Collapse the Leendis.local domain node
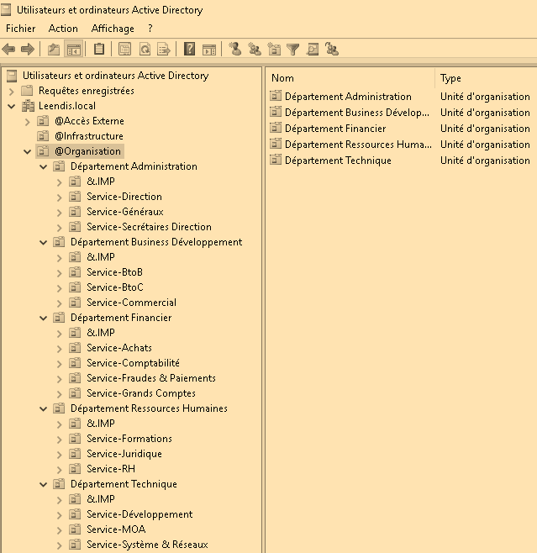Screen dimensions: 537x553 click(x=12, y=106)
